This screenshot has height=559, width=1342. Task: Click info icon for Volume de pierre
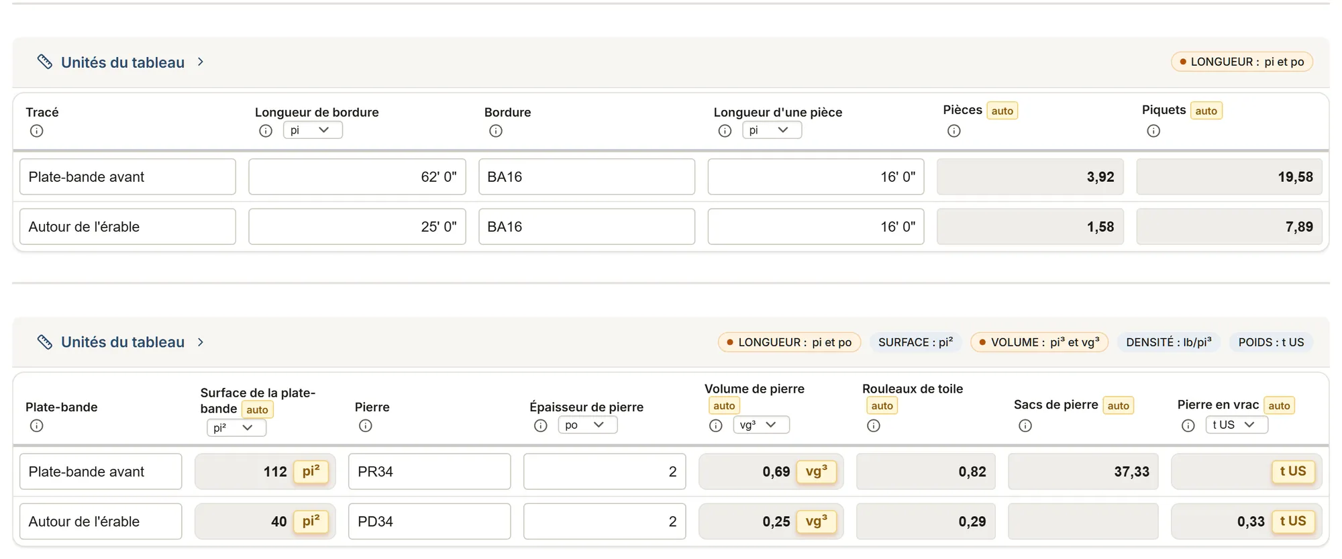[716, 425]
